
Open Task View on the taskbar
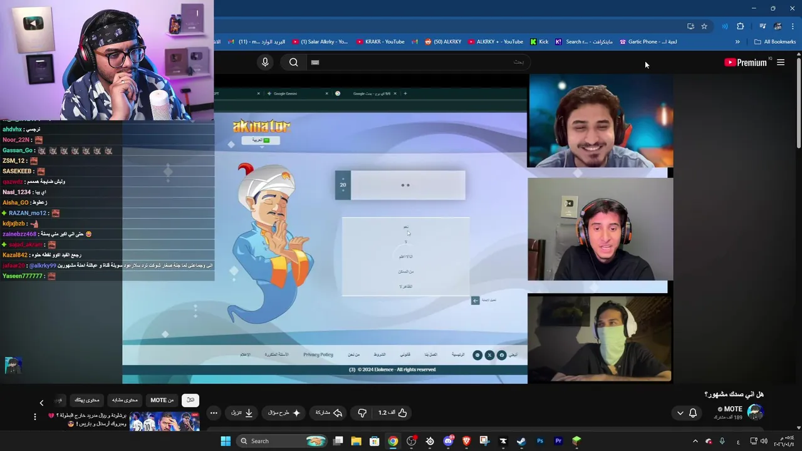338,441
